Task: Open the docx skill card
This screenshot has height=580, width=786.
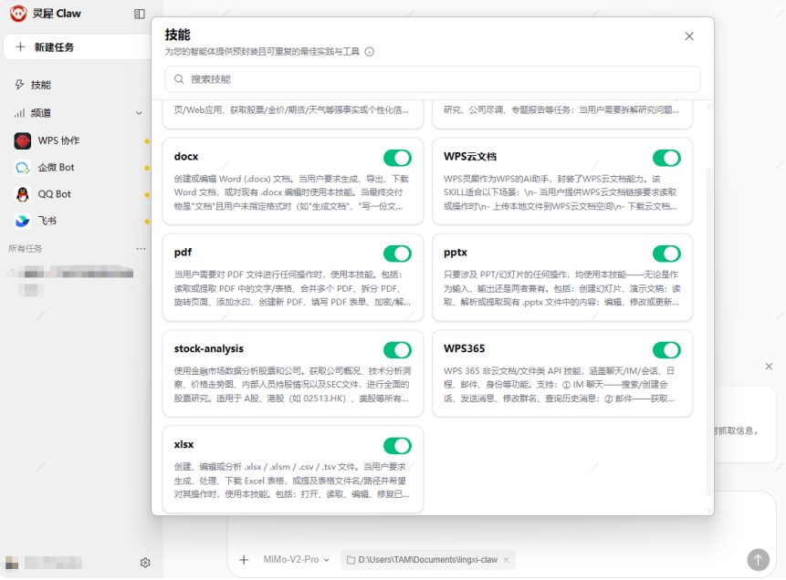Action: (x=293, y=181)
